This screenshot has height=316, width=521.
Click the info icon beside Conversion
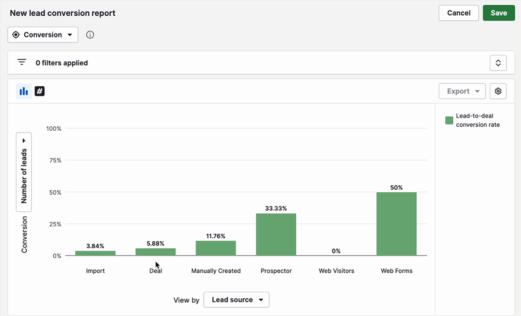click(x=90, y=35)
